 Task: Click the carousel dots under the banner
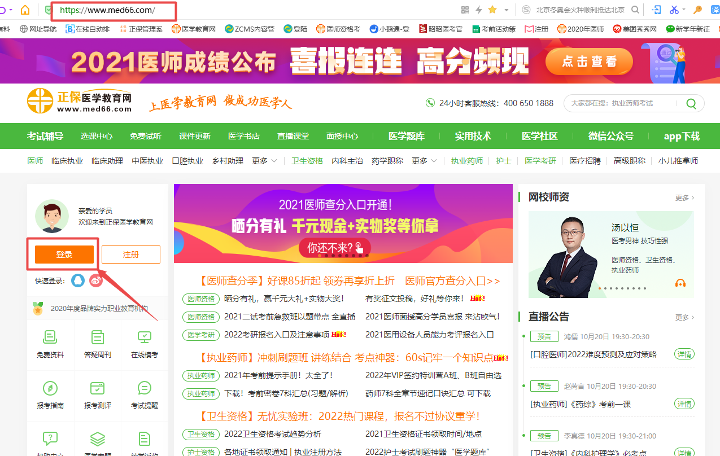click(343, 256)
